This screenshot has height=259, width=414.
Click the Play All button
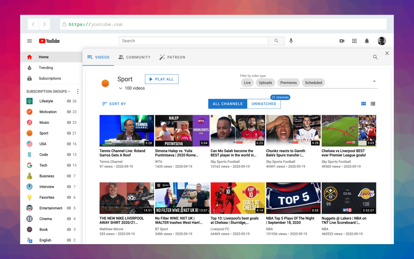(x=162, y=79)
